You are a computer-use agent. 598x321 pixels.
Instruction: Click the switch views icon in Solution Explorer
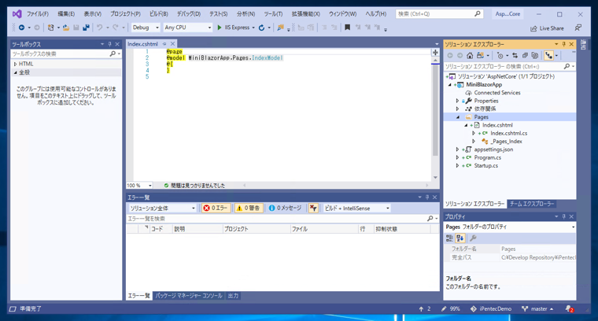pos(480,56)
